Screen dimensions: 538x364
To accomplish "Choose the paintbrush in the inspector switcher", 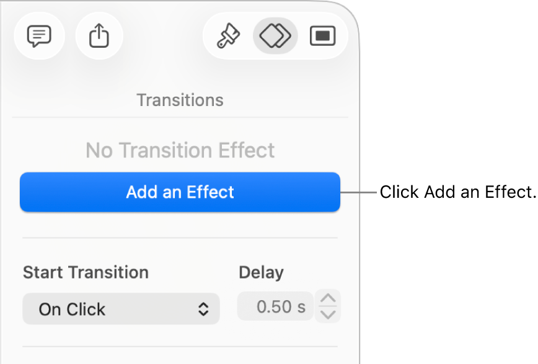I will (228, 36).
